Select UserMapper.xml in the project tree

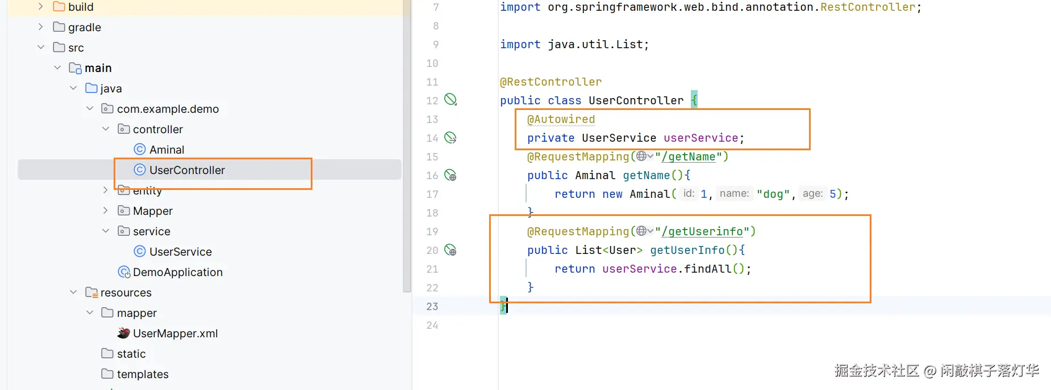pos(175,333)
